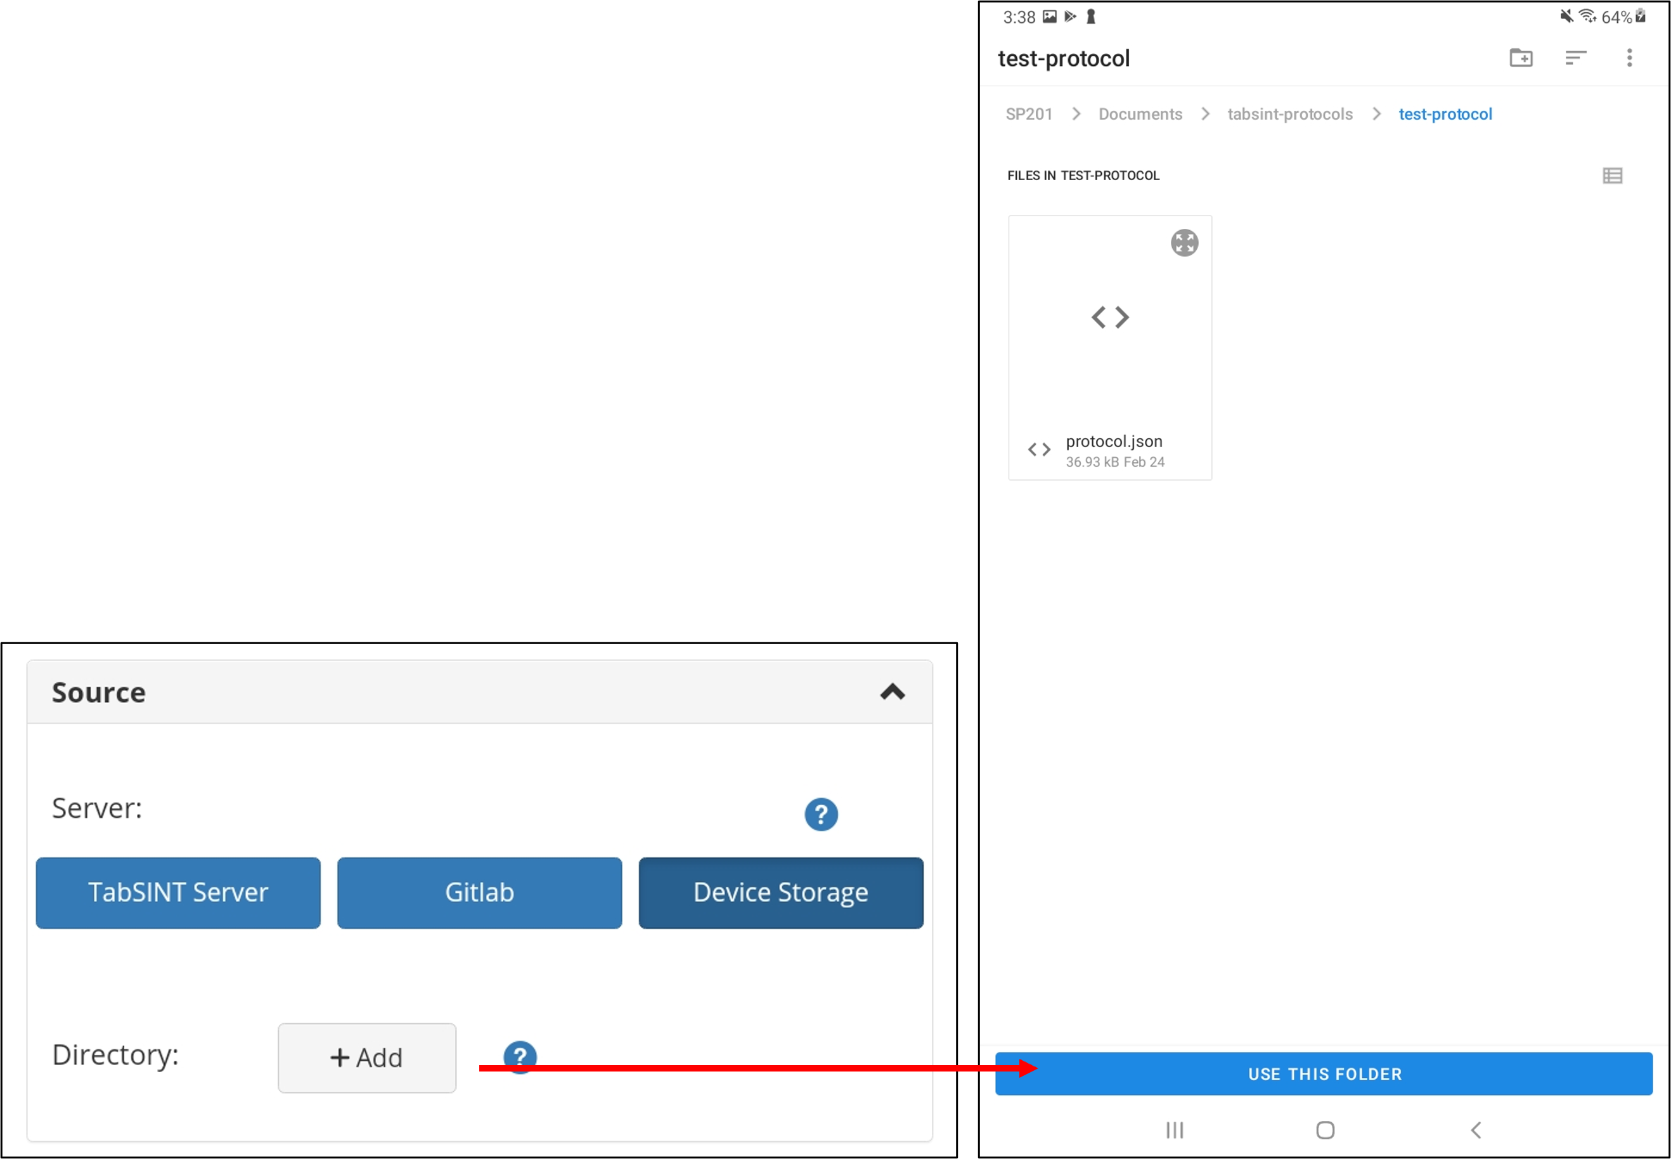Open the three-dot overflow menu
Image resolution: width=1671 pixels, height=1159 pixels.
pos(1630,58)
